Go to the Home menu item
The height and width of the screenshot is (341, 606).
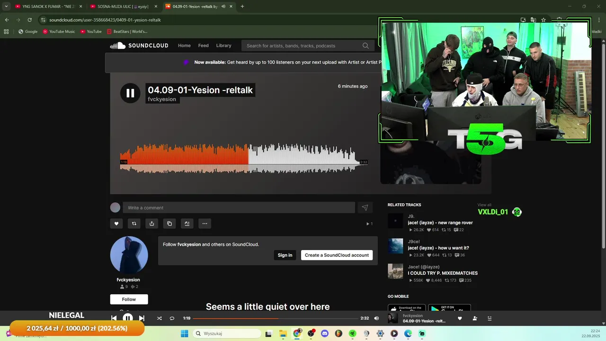184,45
